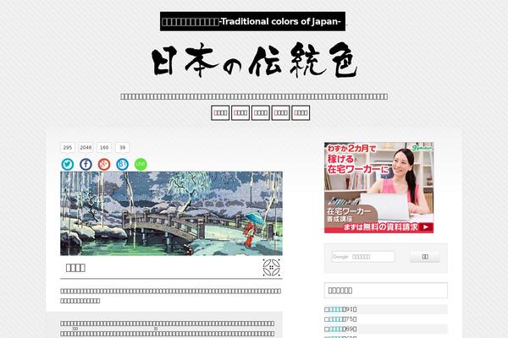Share via the red Google+ icon
The image size is (508, 338).
coord(104,164)
